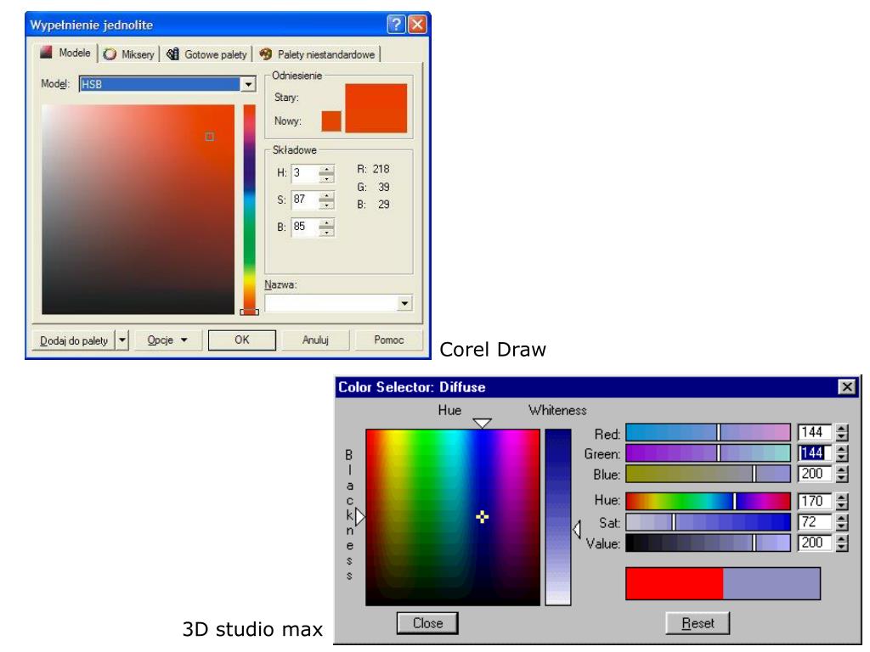The width and height of the screenshot is (870, 652).
Task: Expand the Nazwa name dropdown
Action: (405, 303)
